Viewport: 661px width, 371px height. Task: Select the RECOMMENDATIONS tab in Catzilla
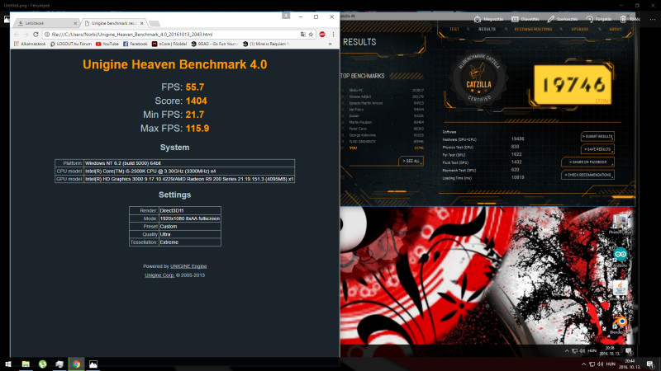[x=533, y=29]
